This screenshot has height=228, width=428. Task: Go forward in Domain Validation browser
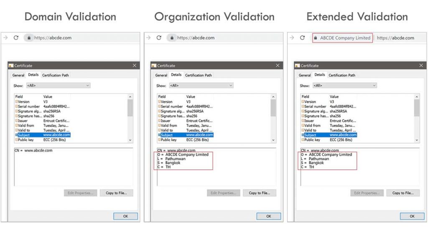(x=5, y=38)
